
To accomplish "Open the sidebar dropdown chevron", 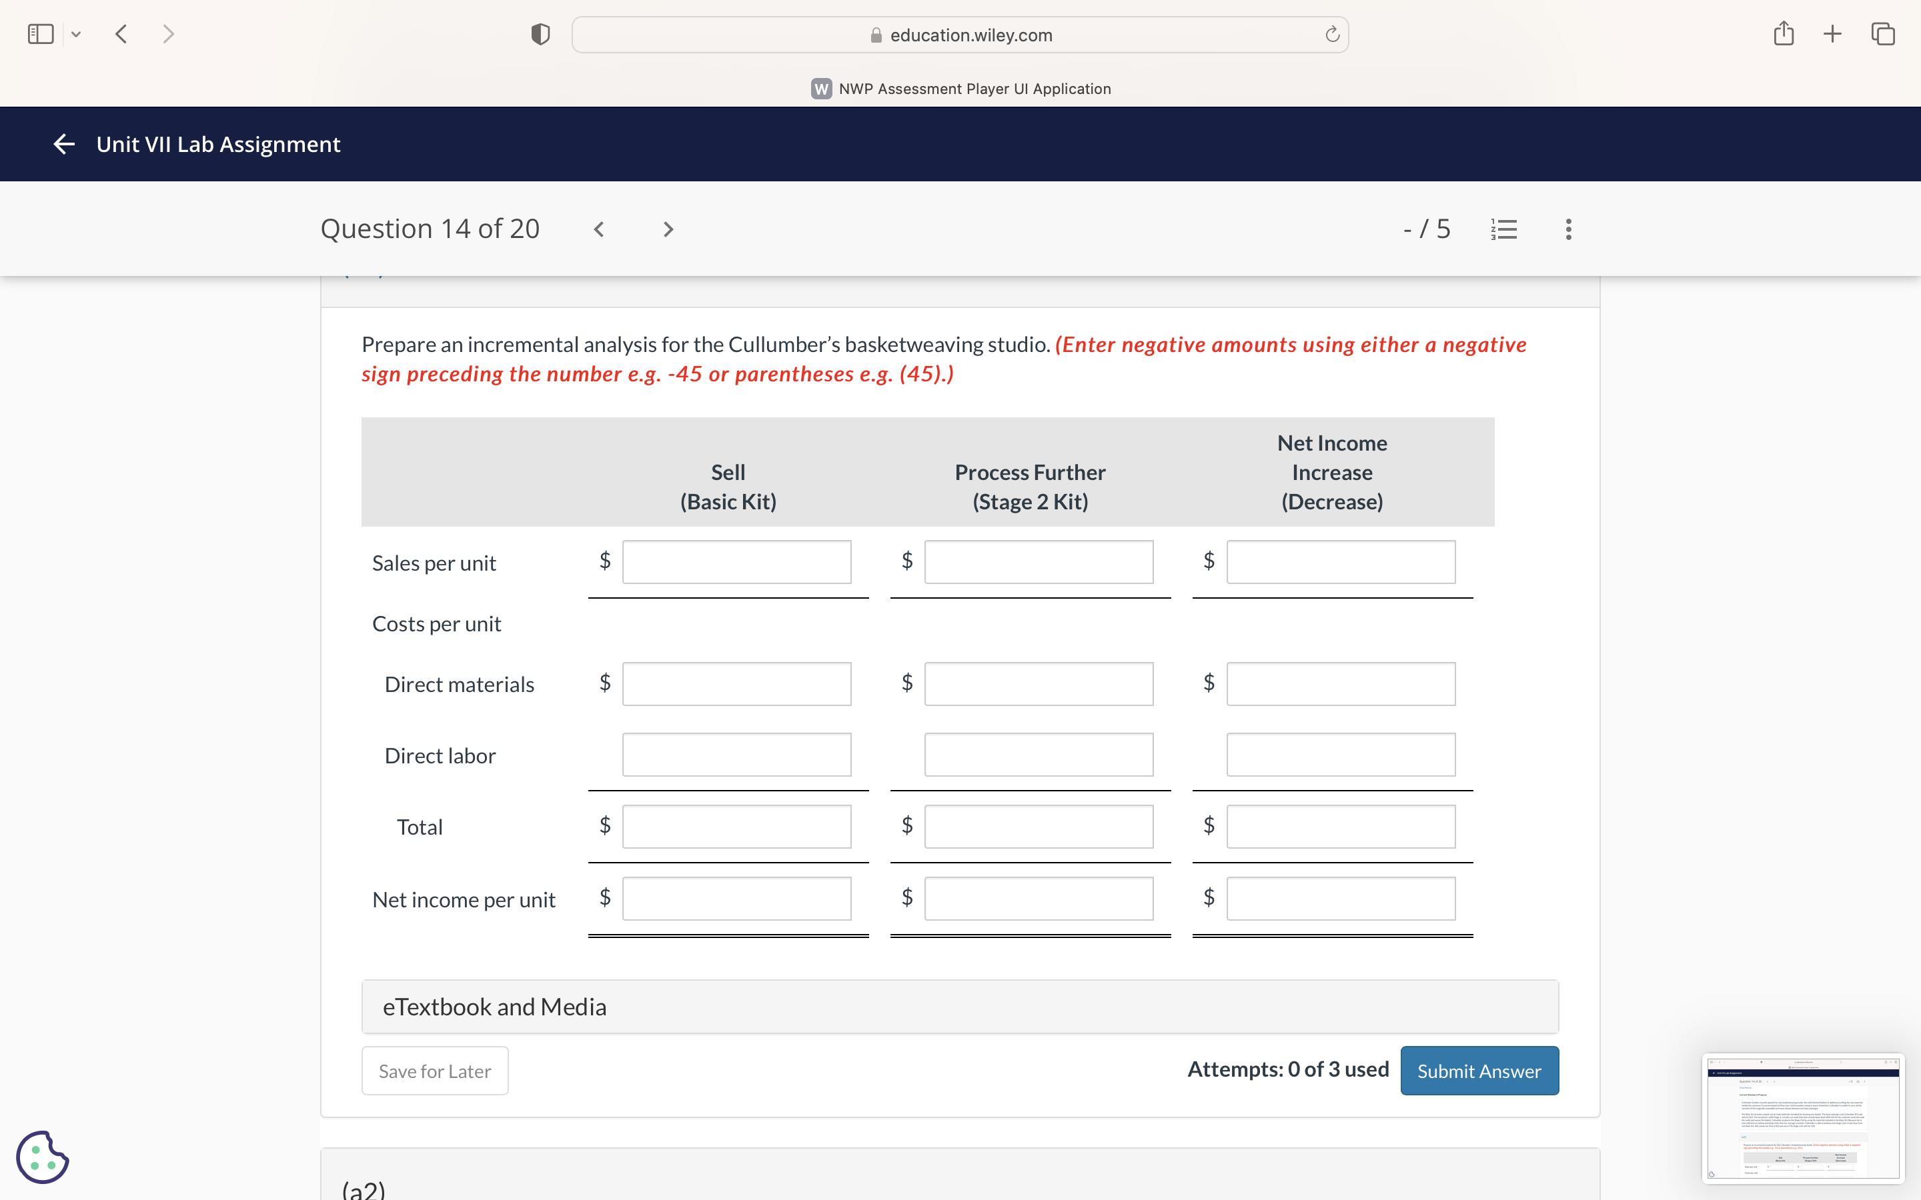I will [76, 33].
